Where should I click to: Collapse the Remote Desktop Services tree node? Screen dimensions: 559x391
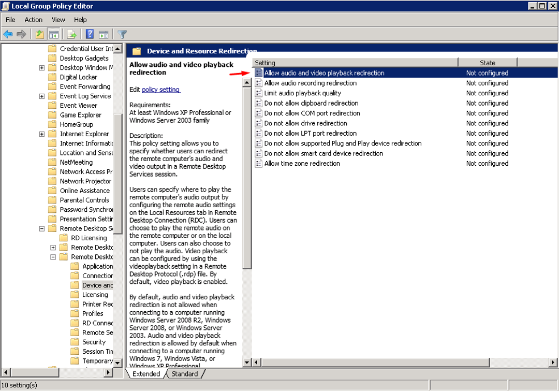(41, 228)
